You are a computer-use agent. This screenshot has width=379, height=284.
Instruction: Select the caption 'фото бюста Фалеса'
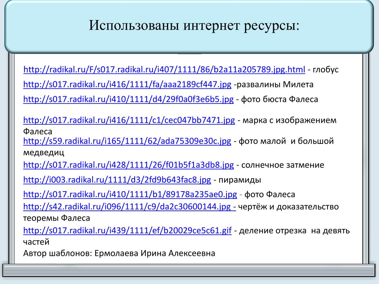(x=280, y=99)
